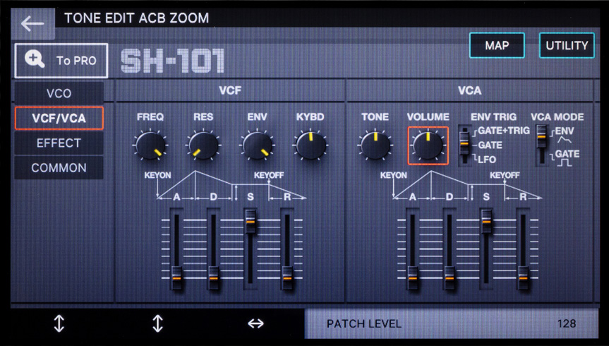Image resolution: width=609 pixels, height=346 pixels.
Task: Select the VOLUME knob
Action: coord(428,145)
